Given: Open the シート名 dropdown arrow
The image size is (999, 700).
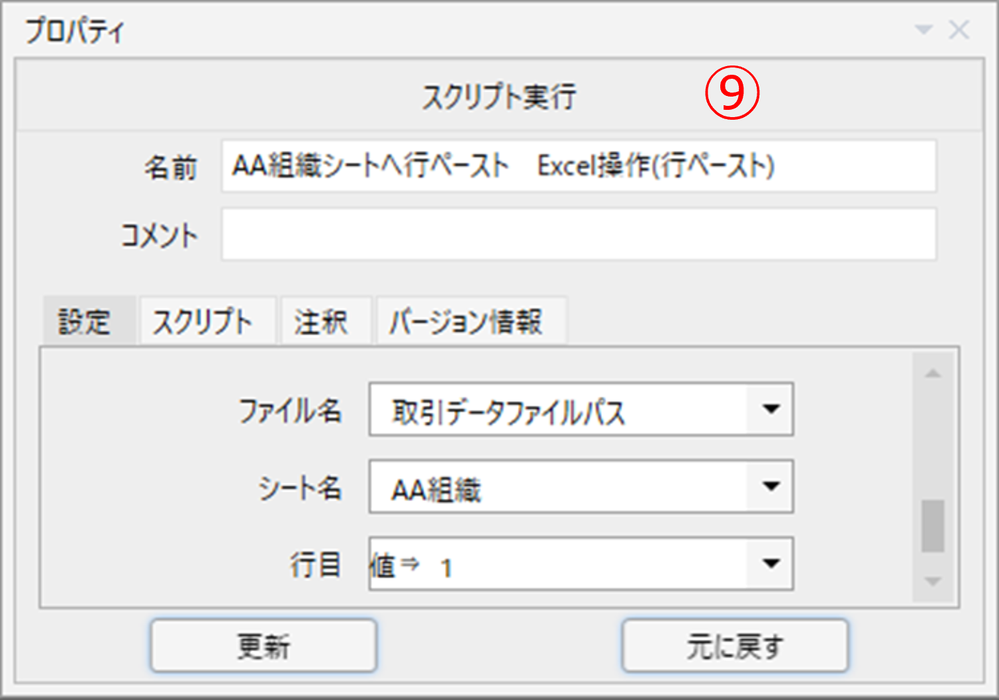Looking at the screenshot, I should coord(770,487).
